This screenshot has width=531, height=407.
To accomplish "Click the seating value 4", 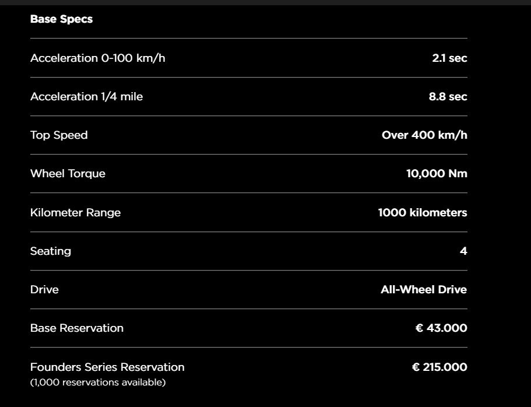I will [x=463, y=251].
